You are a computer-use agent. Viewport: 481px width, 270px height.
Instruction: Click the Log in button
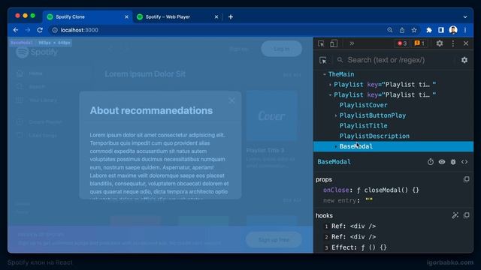[281, 49]
